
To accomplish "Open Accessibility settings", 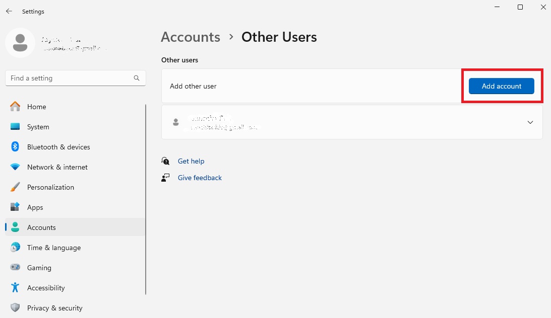I will 75,288.
